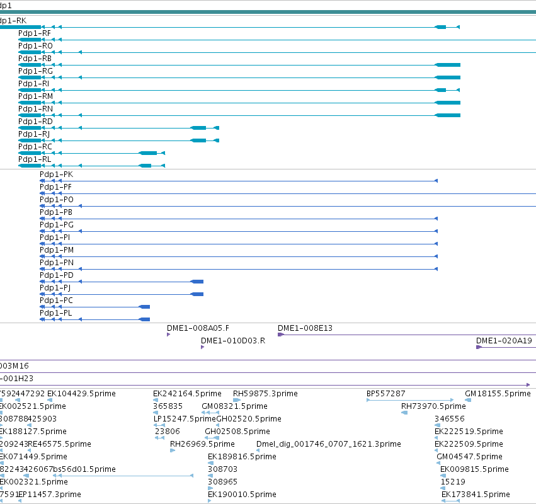Click the RH73970.5prime EST label

(x=433, y=406)
